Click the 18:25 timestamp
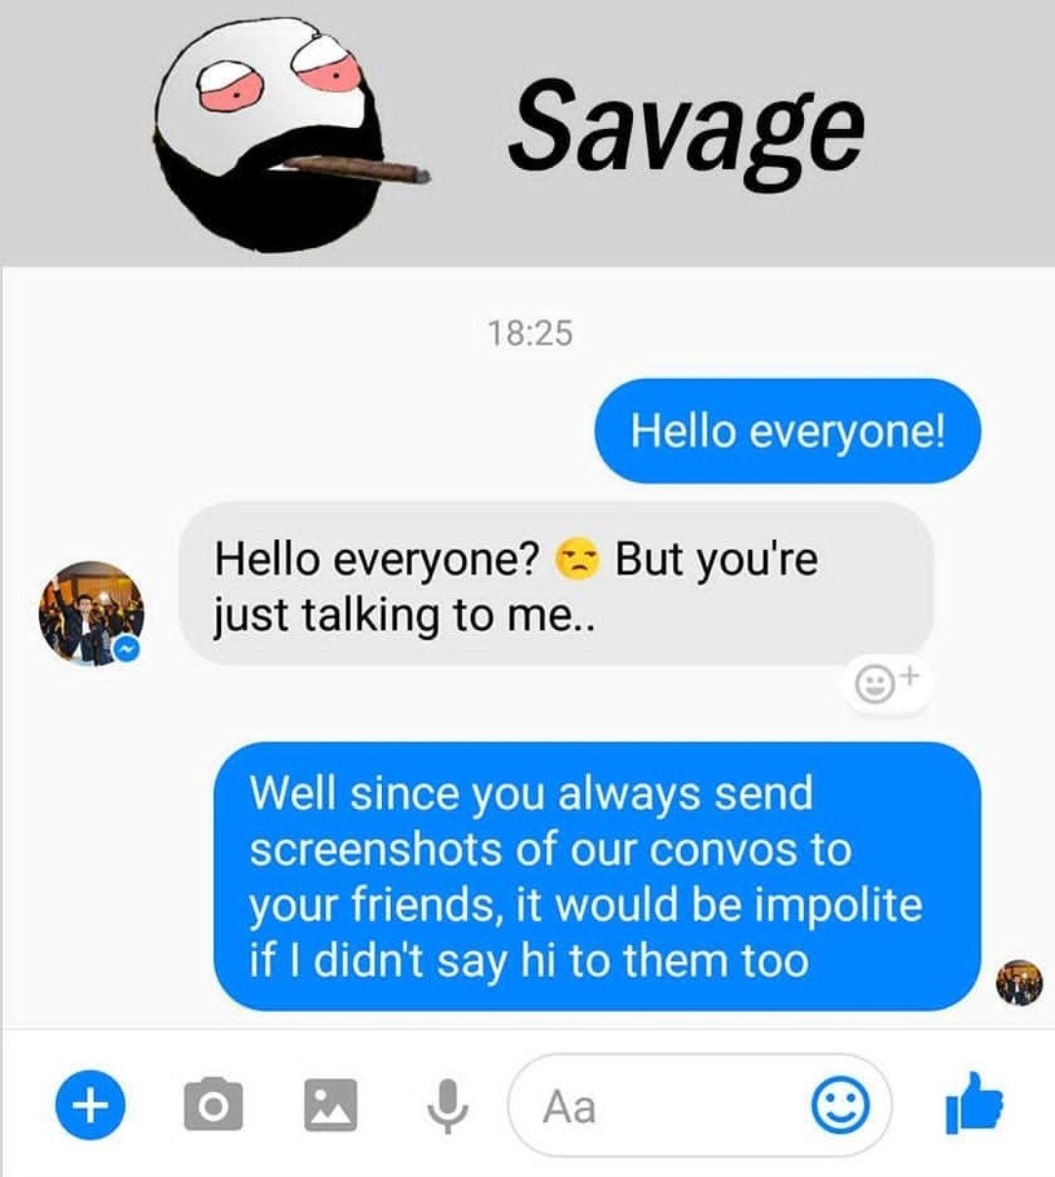The width and height of the screenshot is (1055, 1177). [529, 333]
